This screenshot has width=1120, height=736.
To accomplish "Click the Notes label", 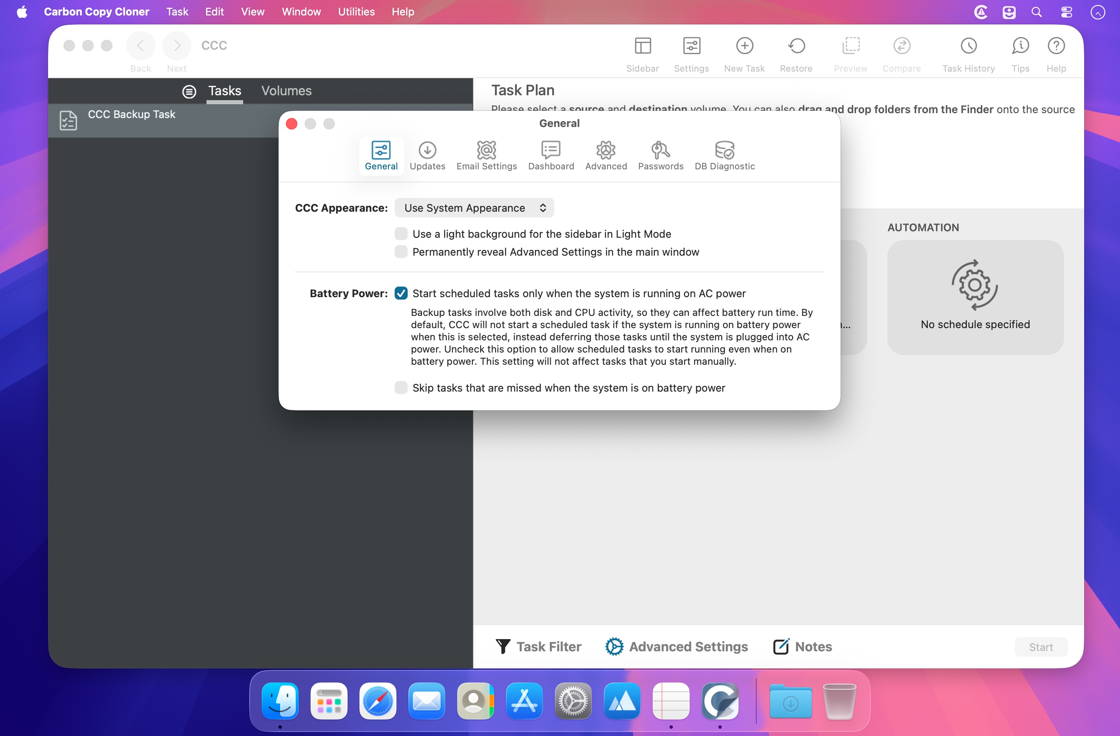I will (x=814, y=646).
